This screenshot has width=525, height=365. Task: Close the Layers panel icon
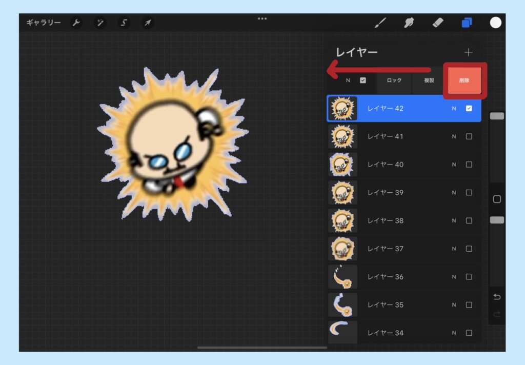coord(467,23)
